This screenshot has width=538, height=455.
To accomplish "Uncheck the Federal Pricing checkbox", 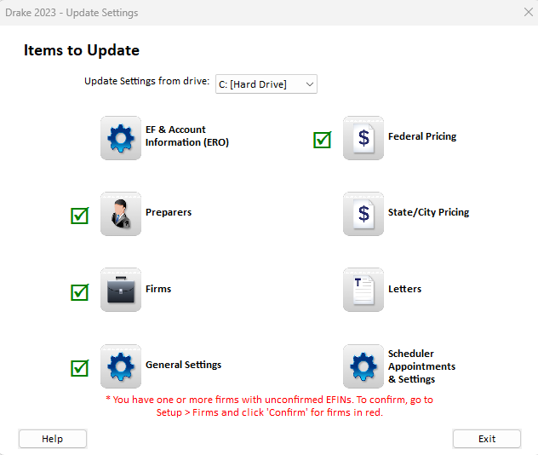I will [322, 140].
